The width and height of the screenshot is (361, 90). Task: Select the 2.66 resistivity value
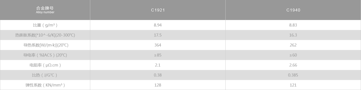point(293,65)
